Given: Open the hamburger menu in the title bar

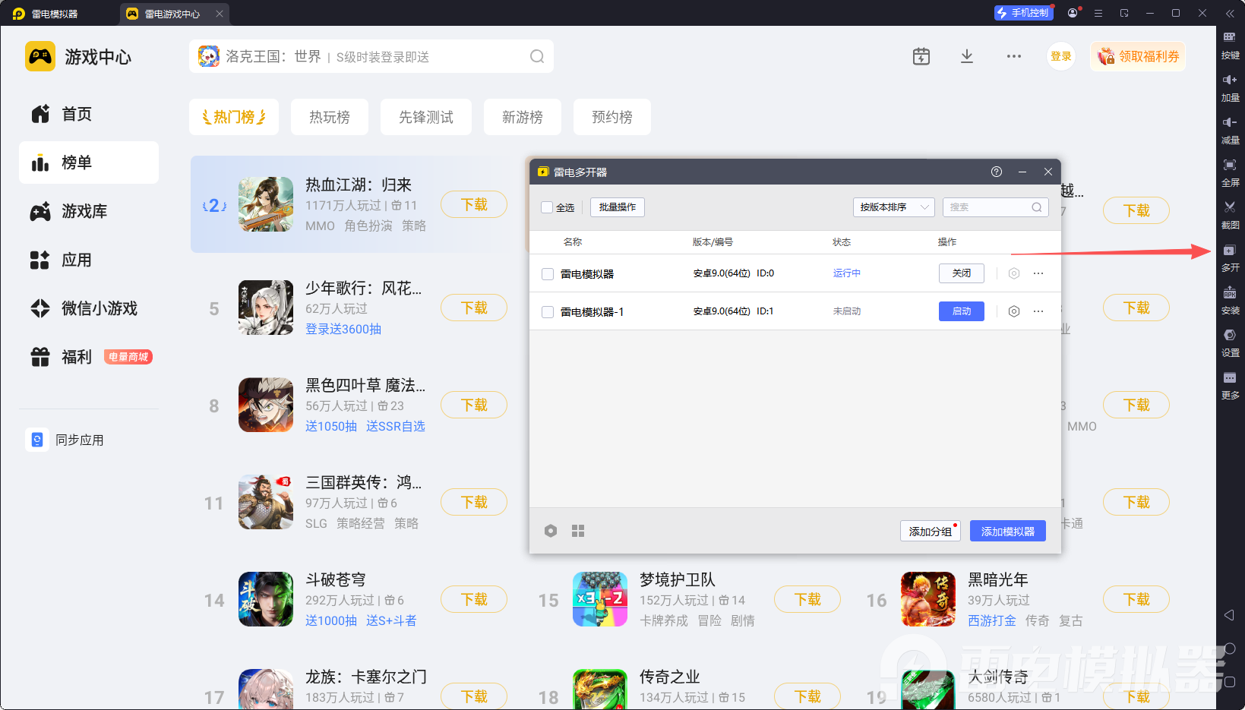Looking at the screenshot, I should pyautogui.click(x=1098, y=13).
